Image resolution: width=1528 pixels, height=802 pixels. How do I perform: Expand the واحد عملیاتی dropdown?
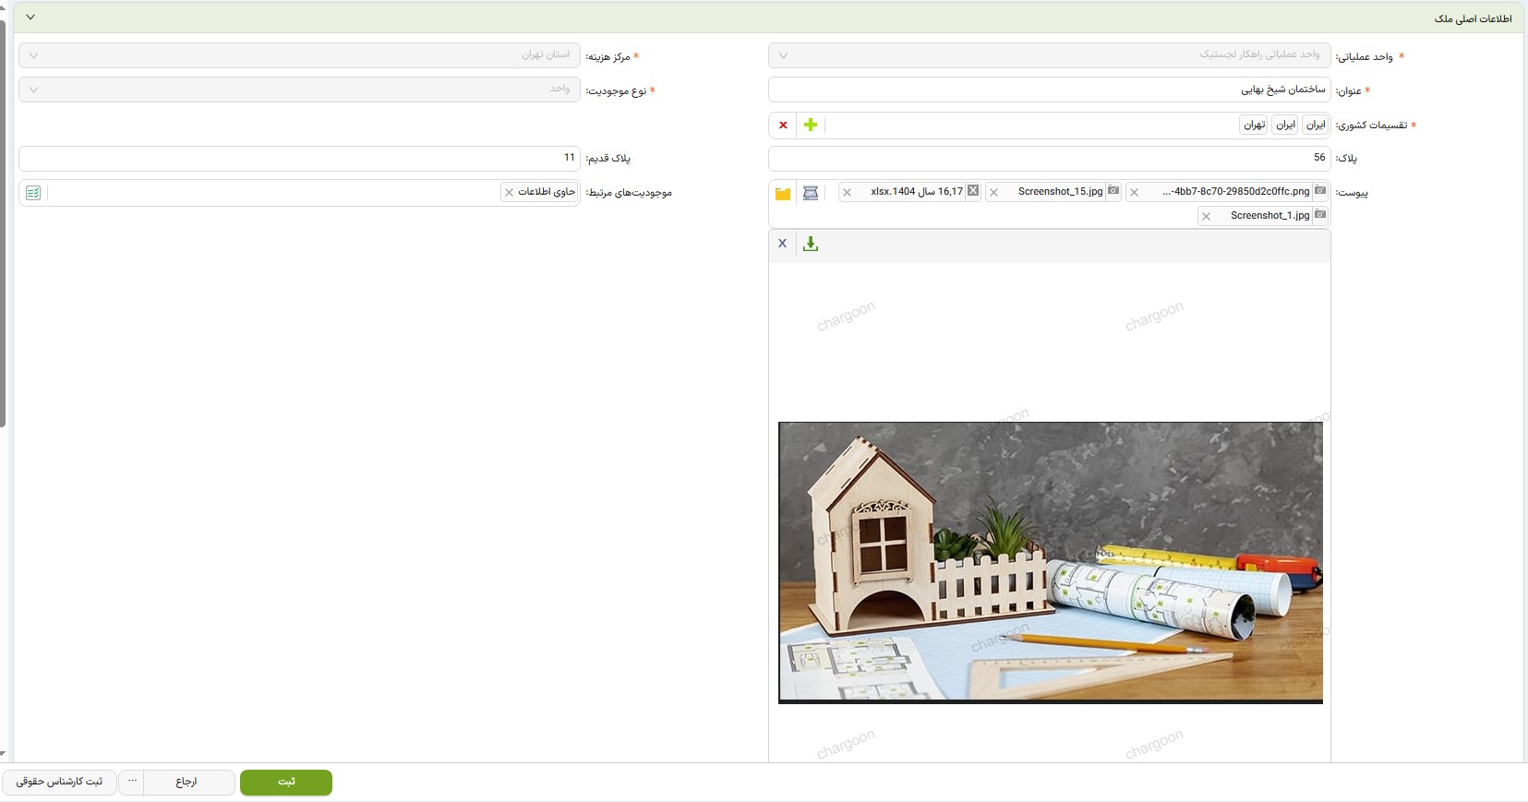pyautogui.click(x=783, y=55)
